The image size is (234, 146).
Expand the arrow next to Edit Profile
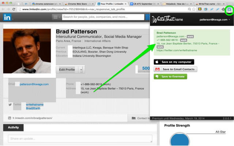(x=81, y=70)
